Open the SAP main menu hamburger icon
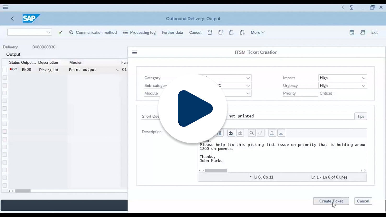 5,7
